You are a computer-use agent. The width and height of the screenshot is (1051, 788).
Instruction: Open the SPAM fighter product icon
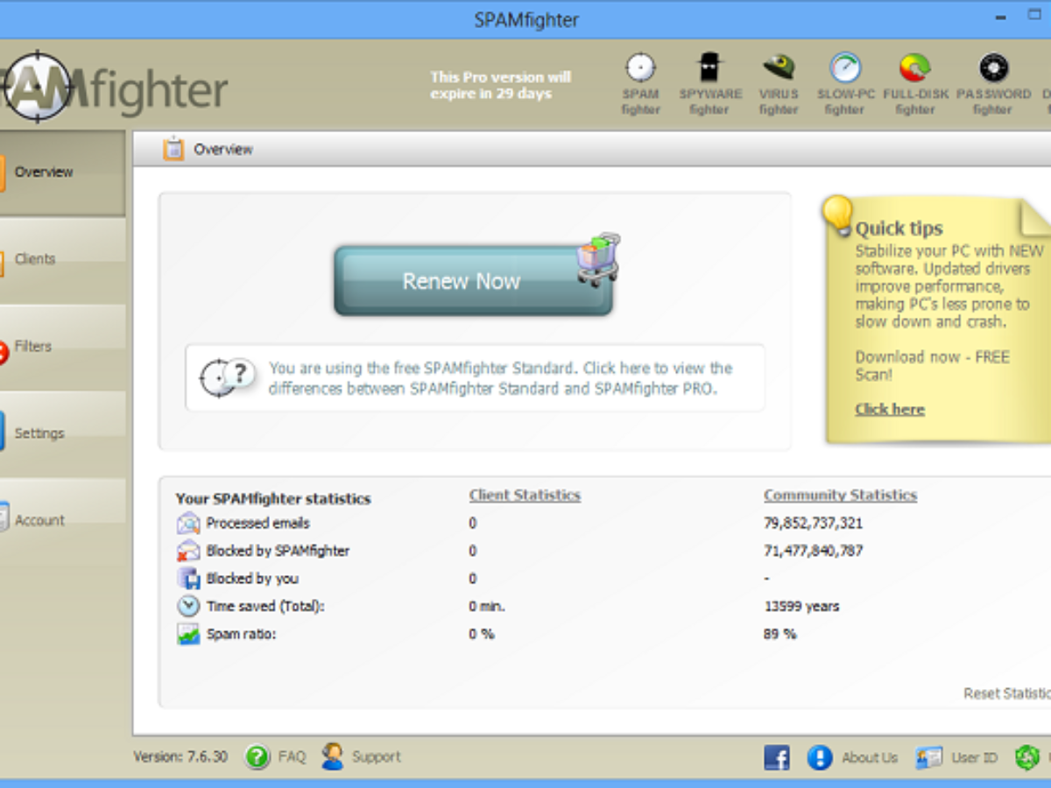tap(641, 68)
